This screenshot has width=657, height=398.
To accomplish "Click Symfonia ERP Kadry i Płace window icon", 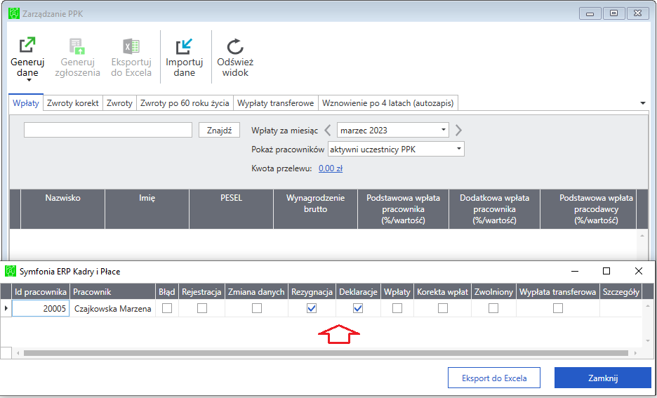I will [11, 271].
